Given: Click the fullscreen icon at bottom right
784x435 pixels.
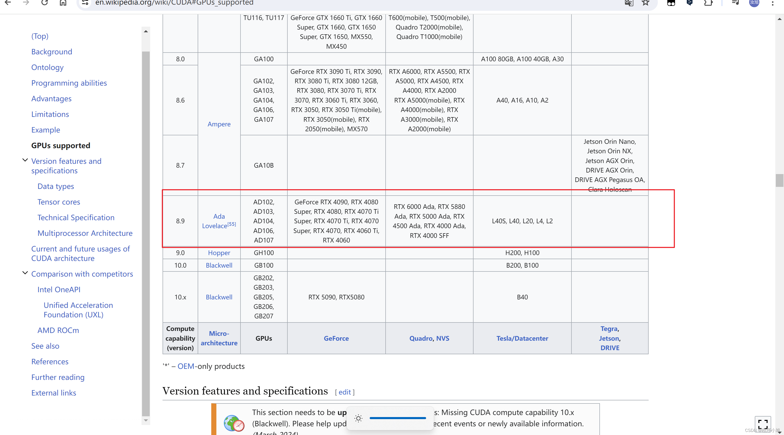Looking at the screenshot, I should coord(762,423).
